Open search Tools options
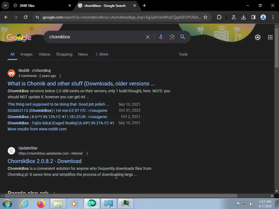Image resolution: width=279 pixels, height=209 pixels. [183, 54]
